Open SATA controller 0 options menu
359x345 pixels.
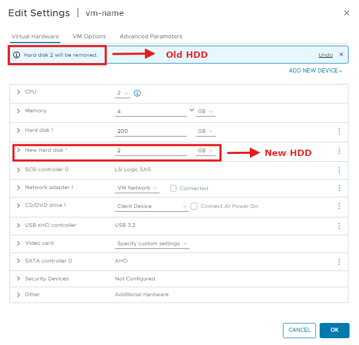[x=339, y=262]
